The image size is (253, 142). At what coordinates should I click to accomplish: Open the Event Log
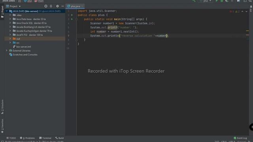(x=240, y=138)
